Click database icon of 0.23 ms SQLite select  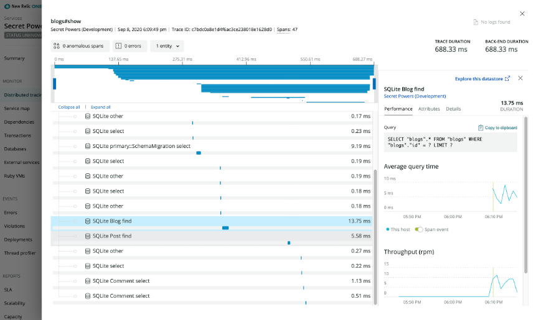[87, 131]
